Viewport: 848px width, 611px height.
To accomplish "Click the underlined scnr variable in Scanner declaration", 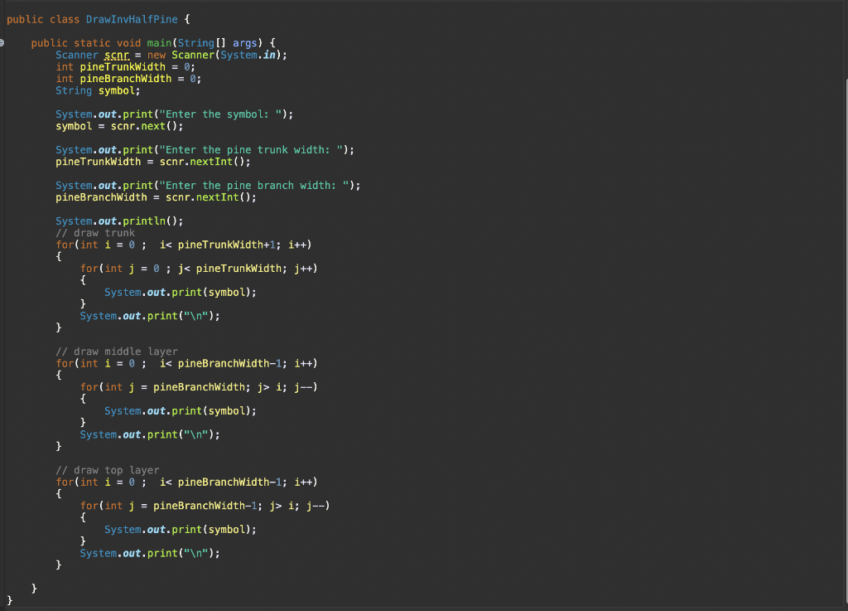I will click(117, 56).
